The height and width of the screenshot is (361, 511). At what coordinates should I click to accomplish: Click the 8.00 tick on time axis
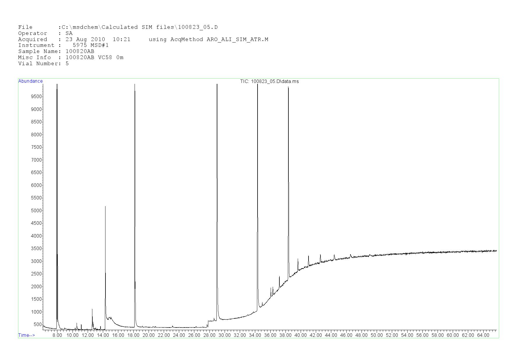coord(57,335)
